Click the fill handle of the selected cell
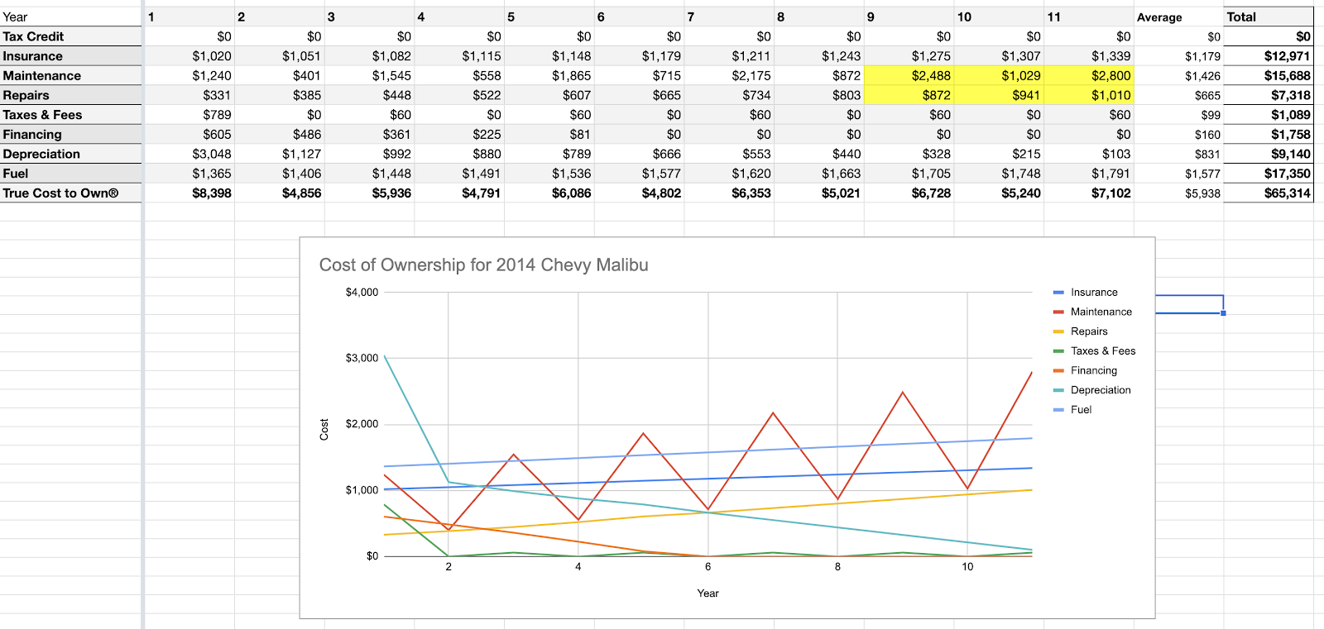 coord(1223,313)
